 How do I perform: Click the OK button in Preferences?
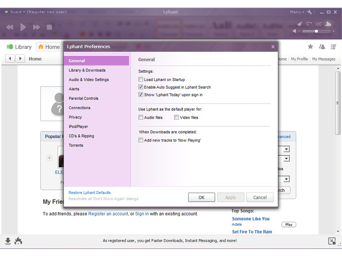201,197
